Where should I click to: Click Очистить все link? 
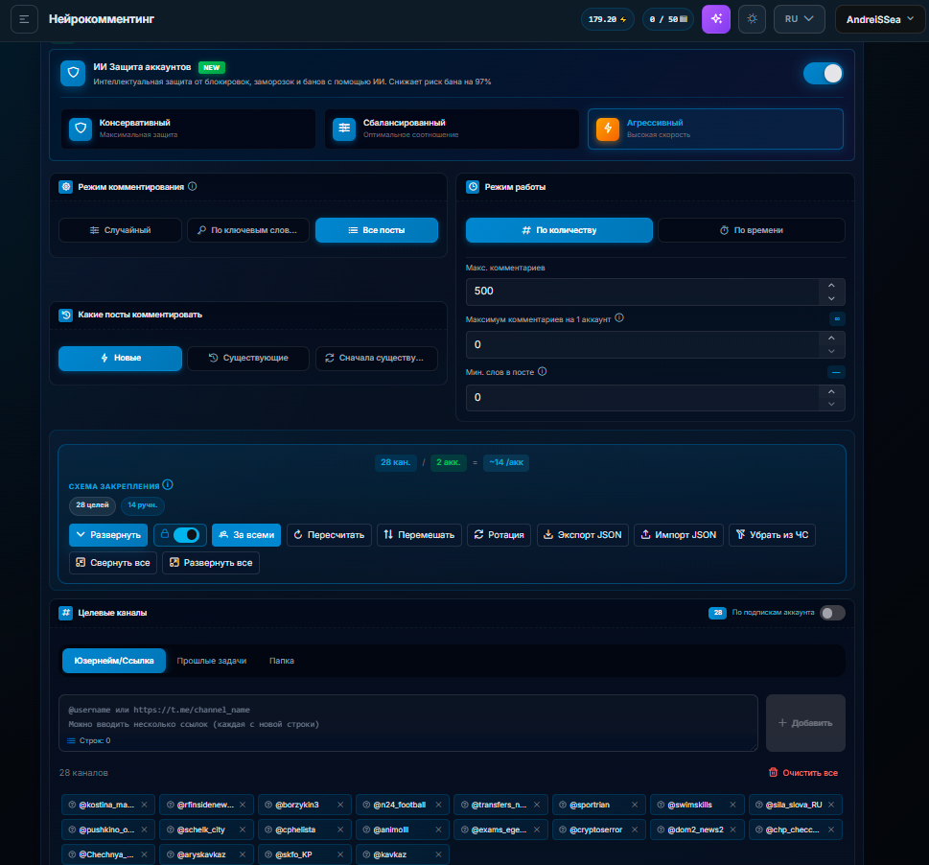[x=802, y=773]
